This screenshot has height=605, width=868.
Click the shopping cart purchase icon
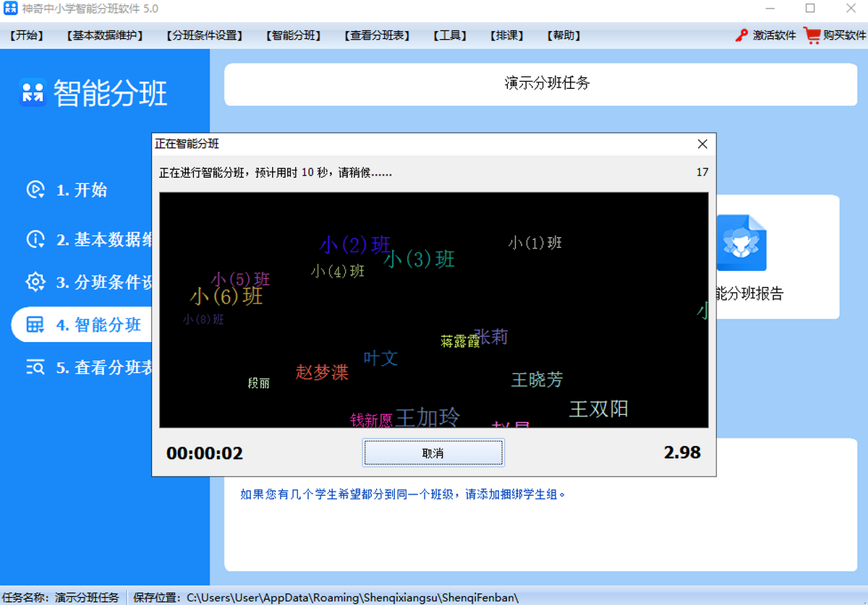812,35
